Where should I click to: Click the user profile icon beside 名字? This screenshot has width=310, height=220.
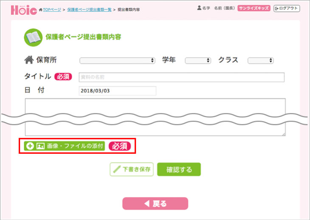point(199,8)
